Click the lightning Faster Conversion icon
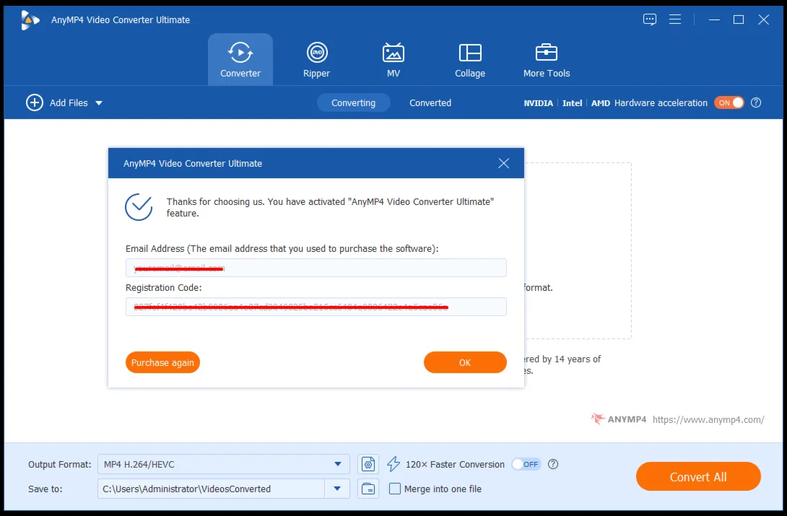The width and height of the screenshot is (787, 516). pyautogui.click(x=393, y=464)
